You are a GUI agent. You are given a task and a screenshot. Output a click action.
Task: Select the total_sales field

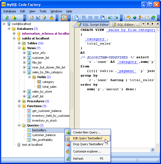[x=49, y=87]
